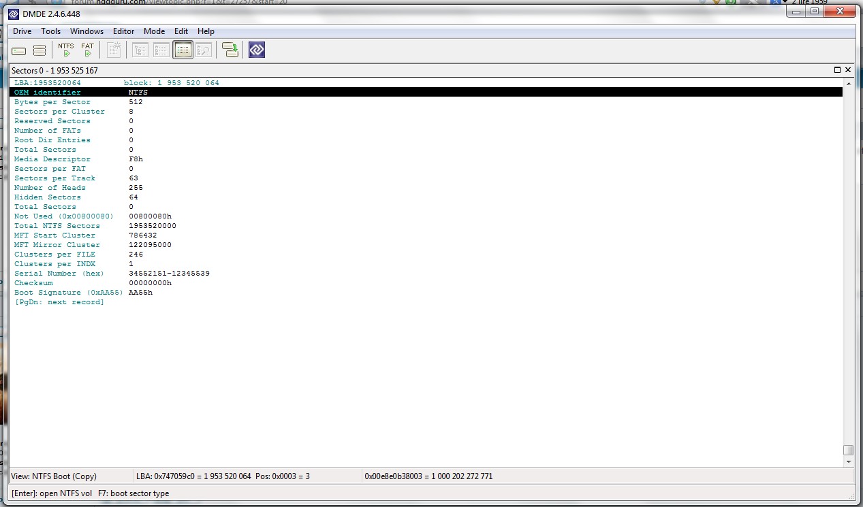Select the Hidden Sectors row
863x507 pixels.
pos(426,197)
